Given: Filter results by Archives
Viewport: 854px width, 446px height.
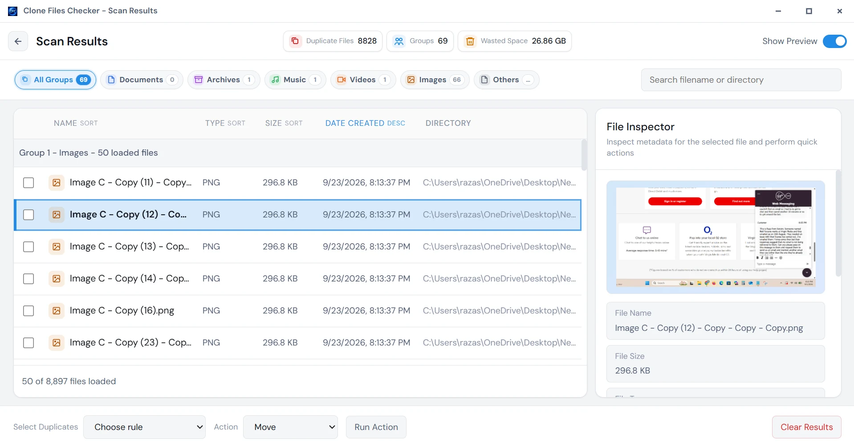Looking at the screenshot, I should click(x=224, y=80).
